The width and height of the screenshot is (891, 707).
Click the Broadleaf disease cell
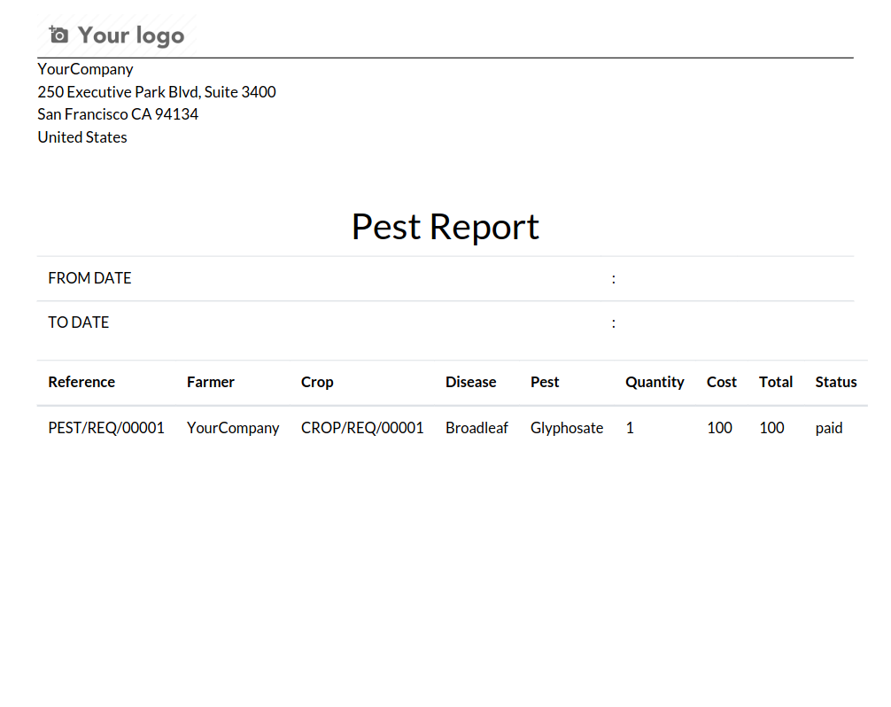(x=476, y=428)
